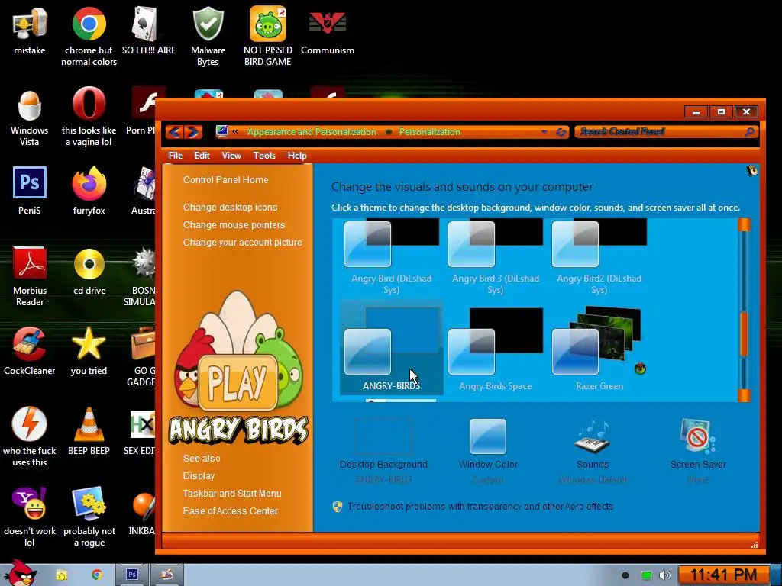Open the help icon in the window corner
The height and width of the screenshot is (586, 782).
point(751,171)
